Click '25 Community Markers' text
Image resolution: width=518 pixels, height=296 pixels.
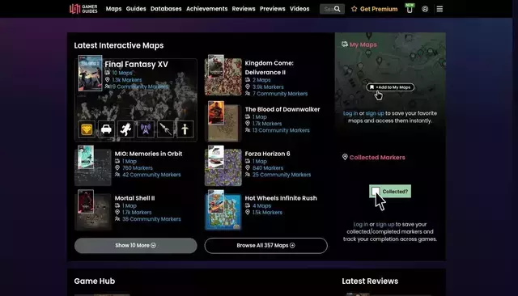pyautogui.click(x=282, y=175)
